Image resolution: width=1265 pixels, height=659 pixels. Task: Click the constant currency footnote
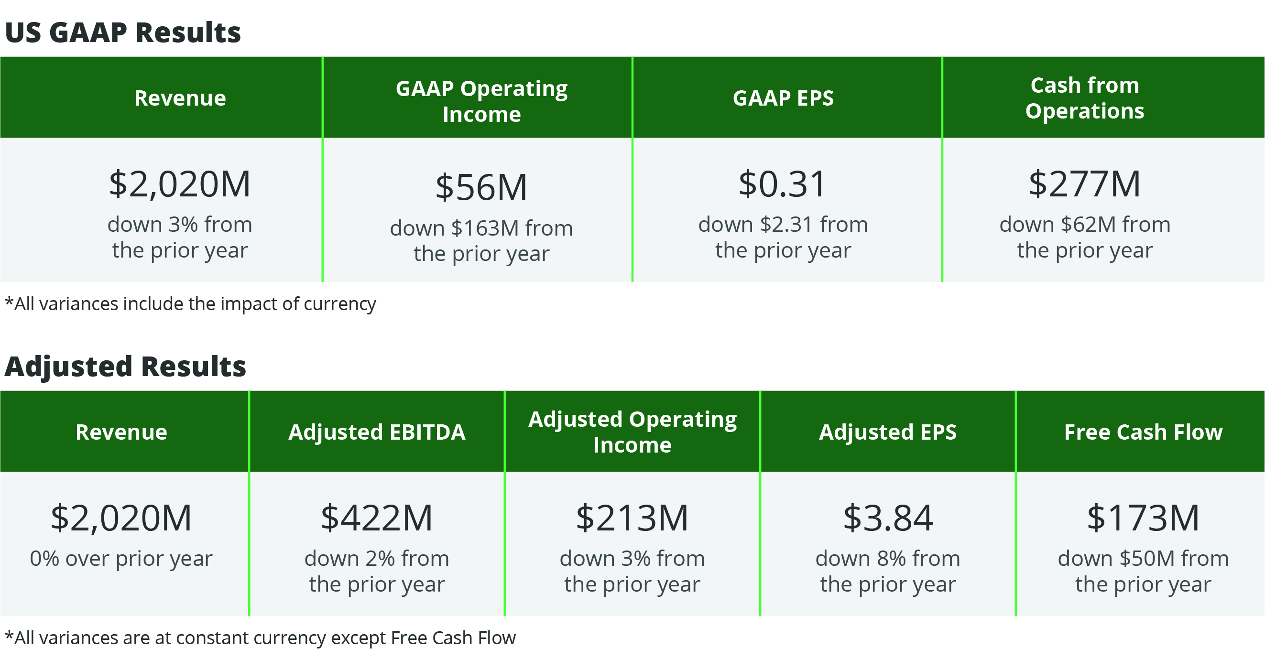260,638
